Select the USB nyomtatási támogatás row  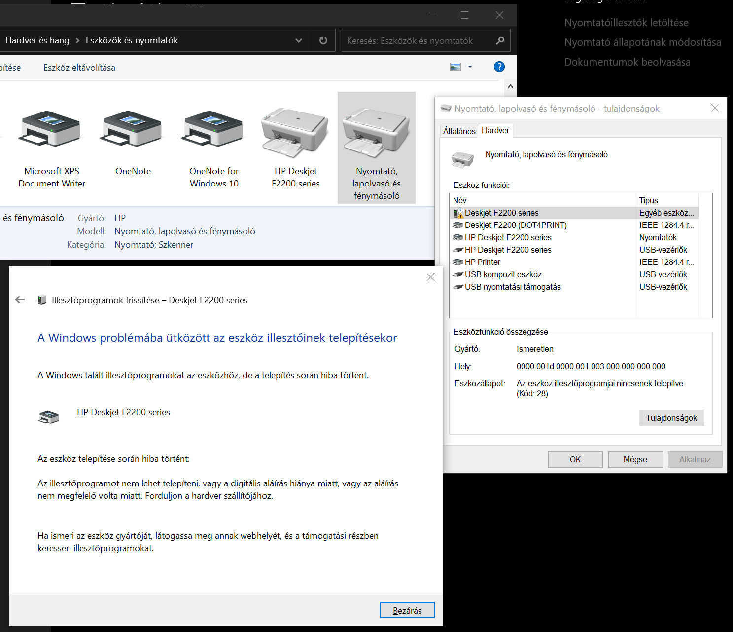pyautogui.click(x=575, y=287)
